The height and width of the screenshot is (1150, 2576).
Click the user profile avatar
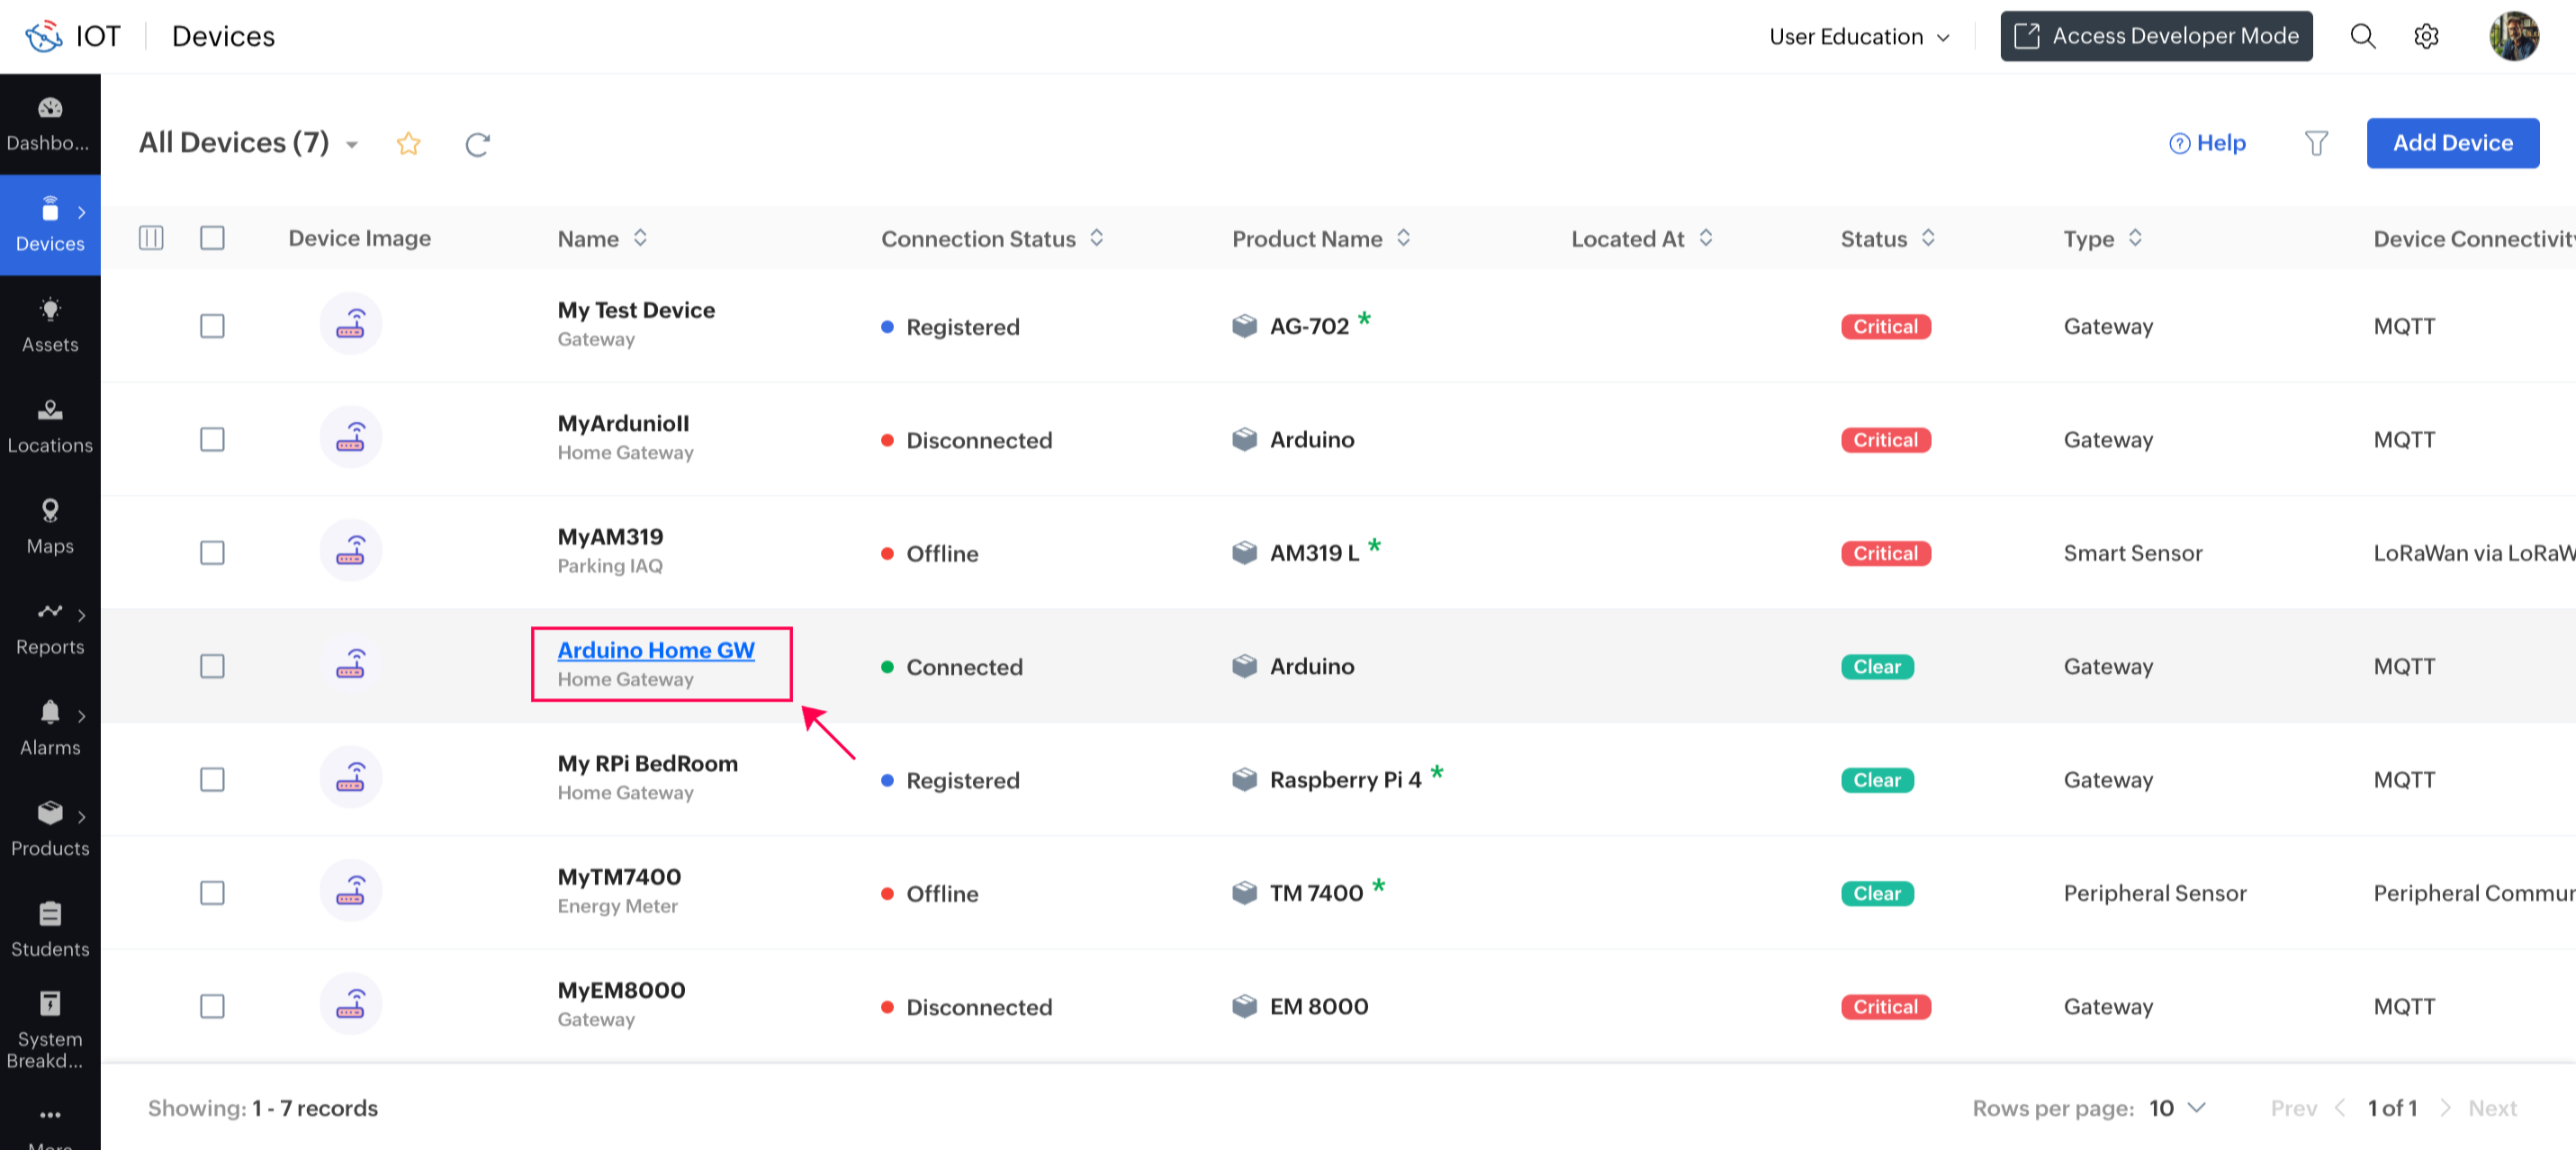pyautogui.click(x=2512, y=37)
